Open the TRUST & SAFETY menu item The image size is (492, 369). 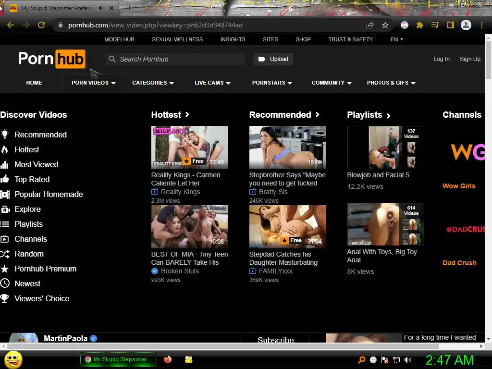pyautogui.click(x=350, y=39)
